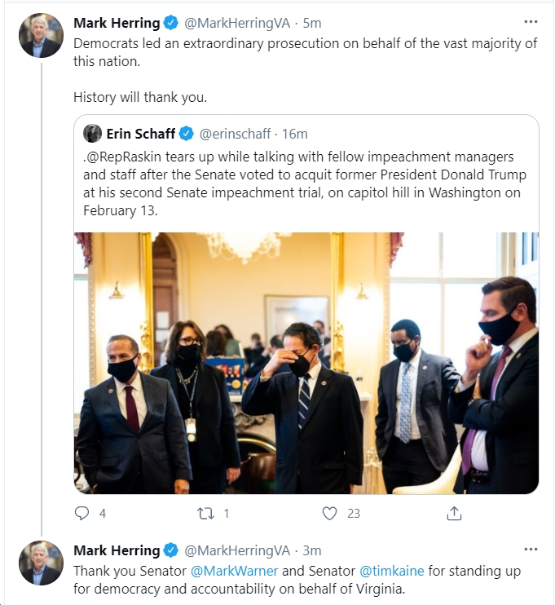Open the 3m timestamp on second tweet
The image size is (555, 605).
pyautogui.click(x=312, y=550)
